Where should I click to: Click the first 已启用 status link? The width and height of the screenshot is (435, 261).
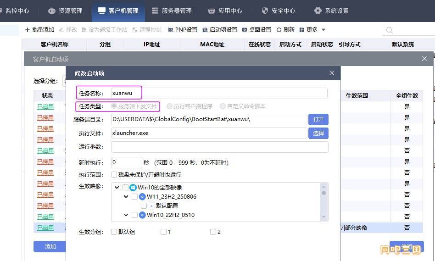tap(45, 107)
